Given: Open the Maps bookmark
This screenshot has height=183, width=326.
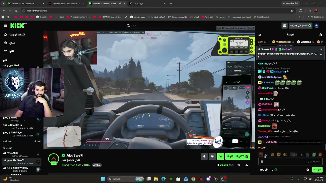Looking at the screenshot, I should (220, 17).
